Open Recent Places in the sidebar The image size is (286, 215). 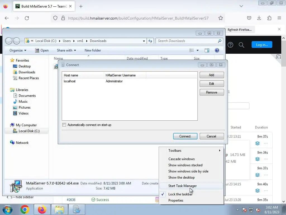(x=26, y=78)
